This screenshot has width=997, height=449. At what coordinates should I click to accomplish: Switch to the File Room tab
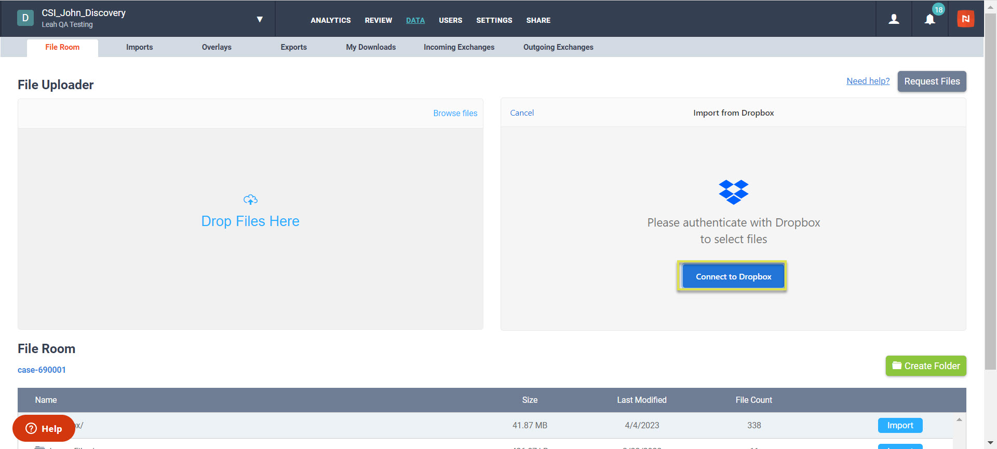click(62, 47)
